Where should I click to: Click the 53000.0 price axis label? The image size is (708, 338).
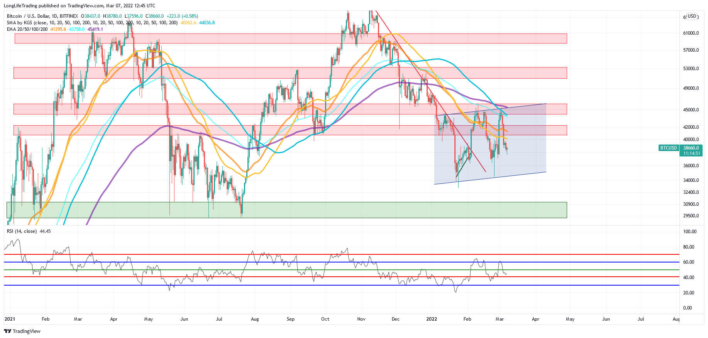691,69
